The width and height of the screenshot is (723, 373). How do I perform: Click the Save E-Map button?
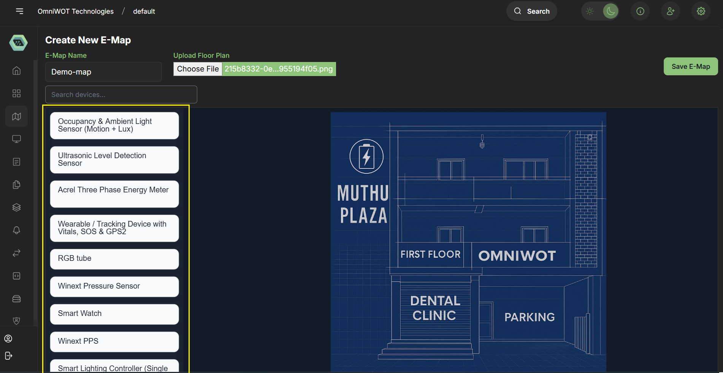tap(690, 67)
